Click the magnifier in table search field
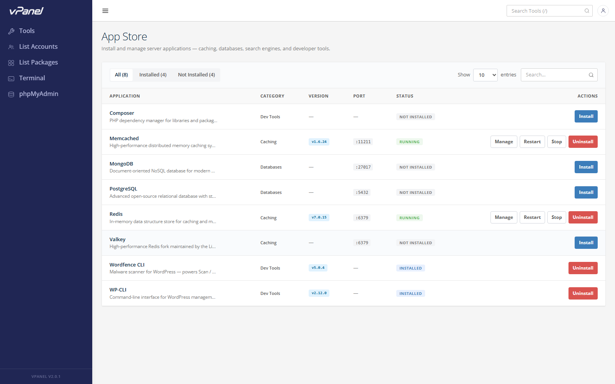Viewport: 615px width, 384px height. pos(591,75)
